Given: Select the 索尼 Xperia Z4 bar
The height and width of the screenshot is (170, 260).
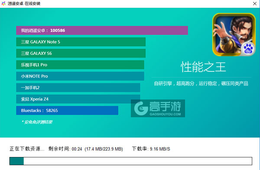Looking at the screenshot, I should [78, 99].
